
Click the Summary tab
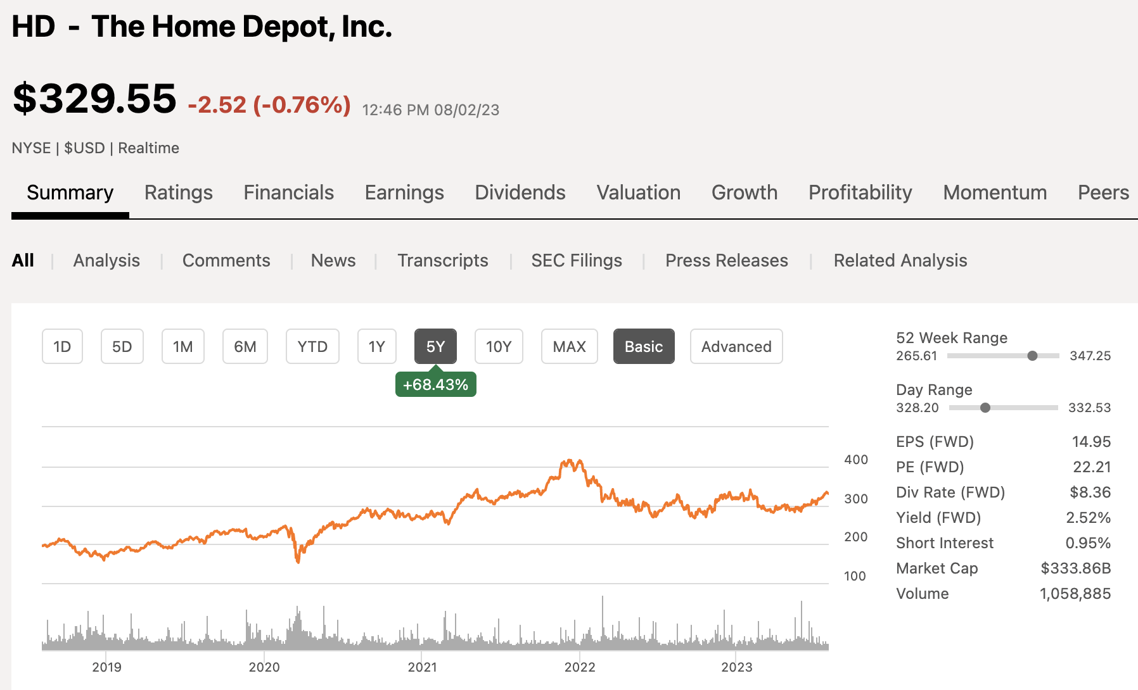pyautogui.click(x=70, y=192)
